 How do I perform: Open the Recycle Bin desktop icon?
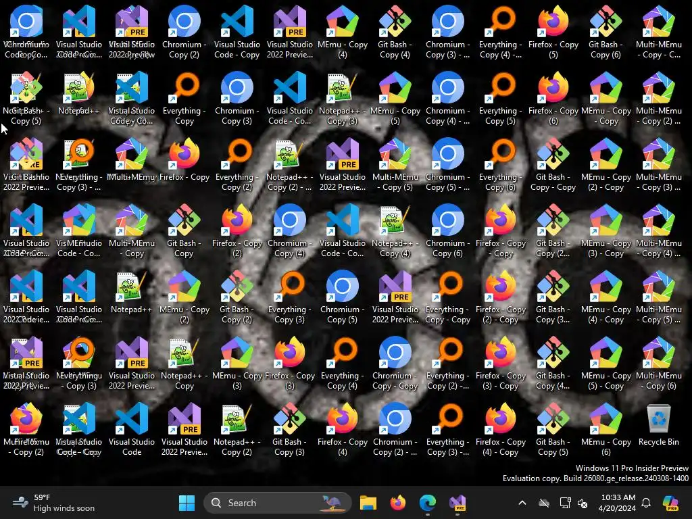click(x=658, y=424)
